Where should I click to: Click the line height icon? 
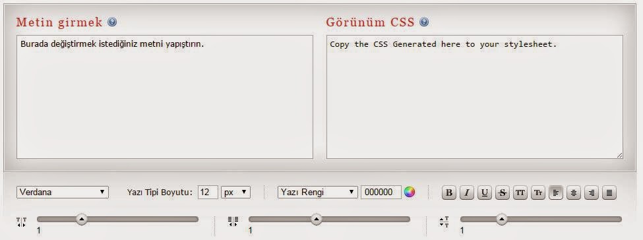click(x=444, y=222)
